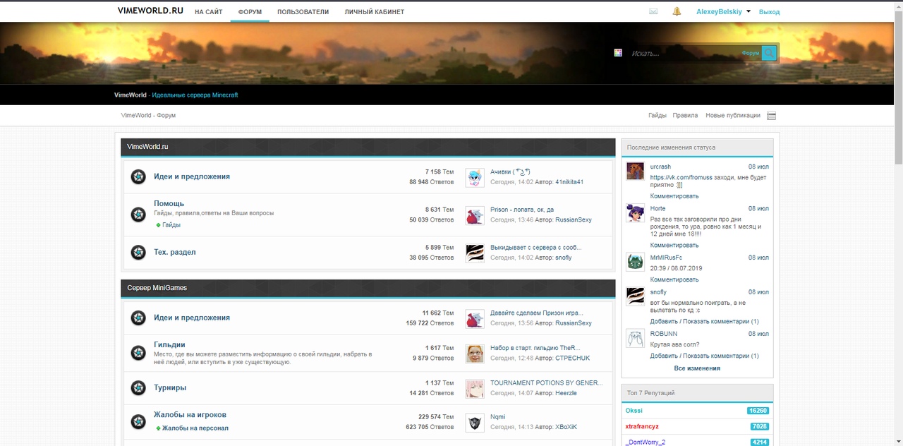903x446 pixels.
Task: Toggle the sidebar icon next to Новые публикации
Action: pyautogui.click(x=771, y=116)
